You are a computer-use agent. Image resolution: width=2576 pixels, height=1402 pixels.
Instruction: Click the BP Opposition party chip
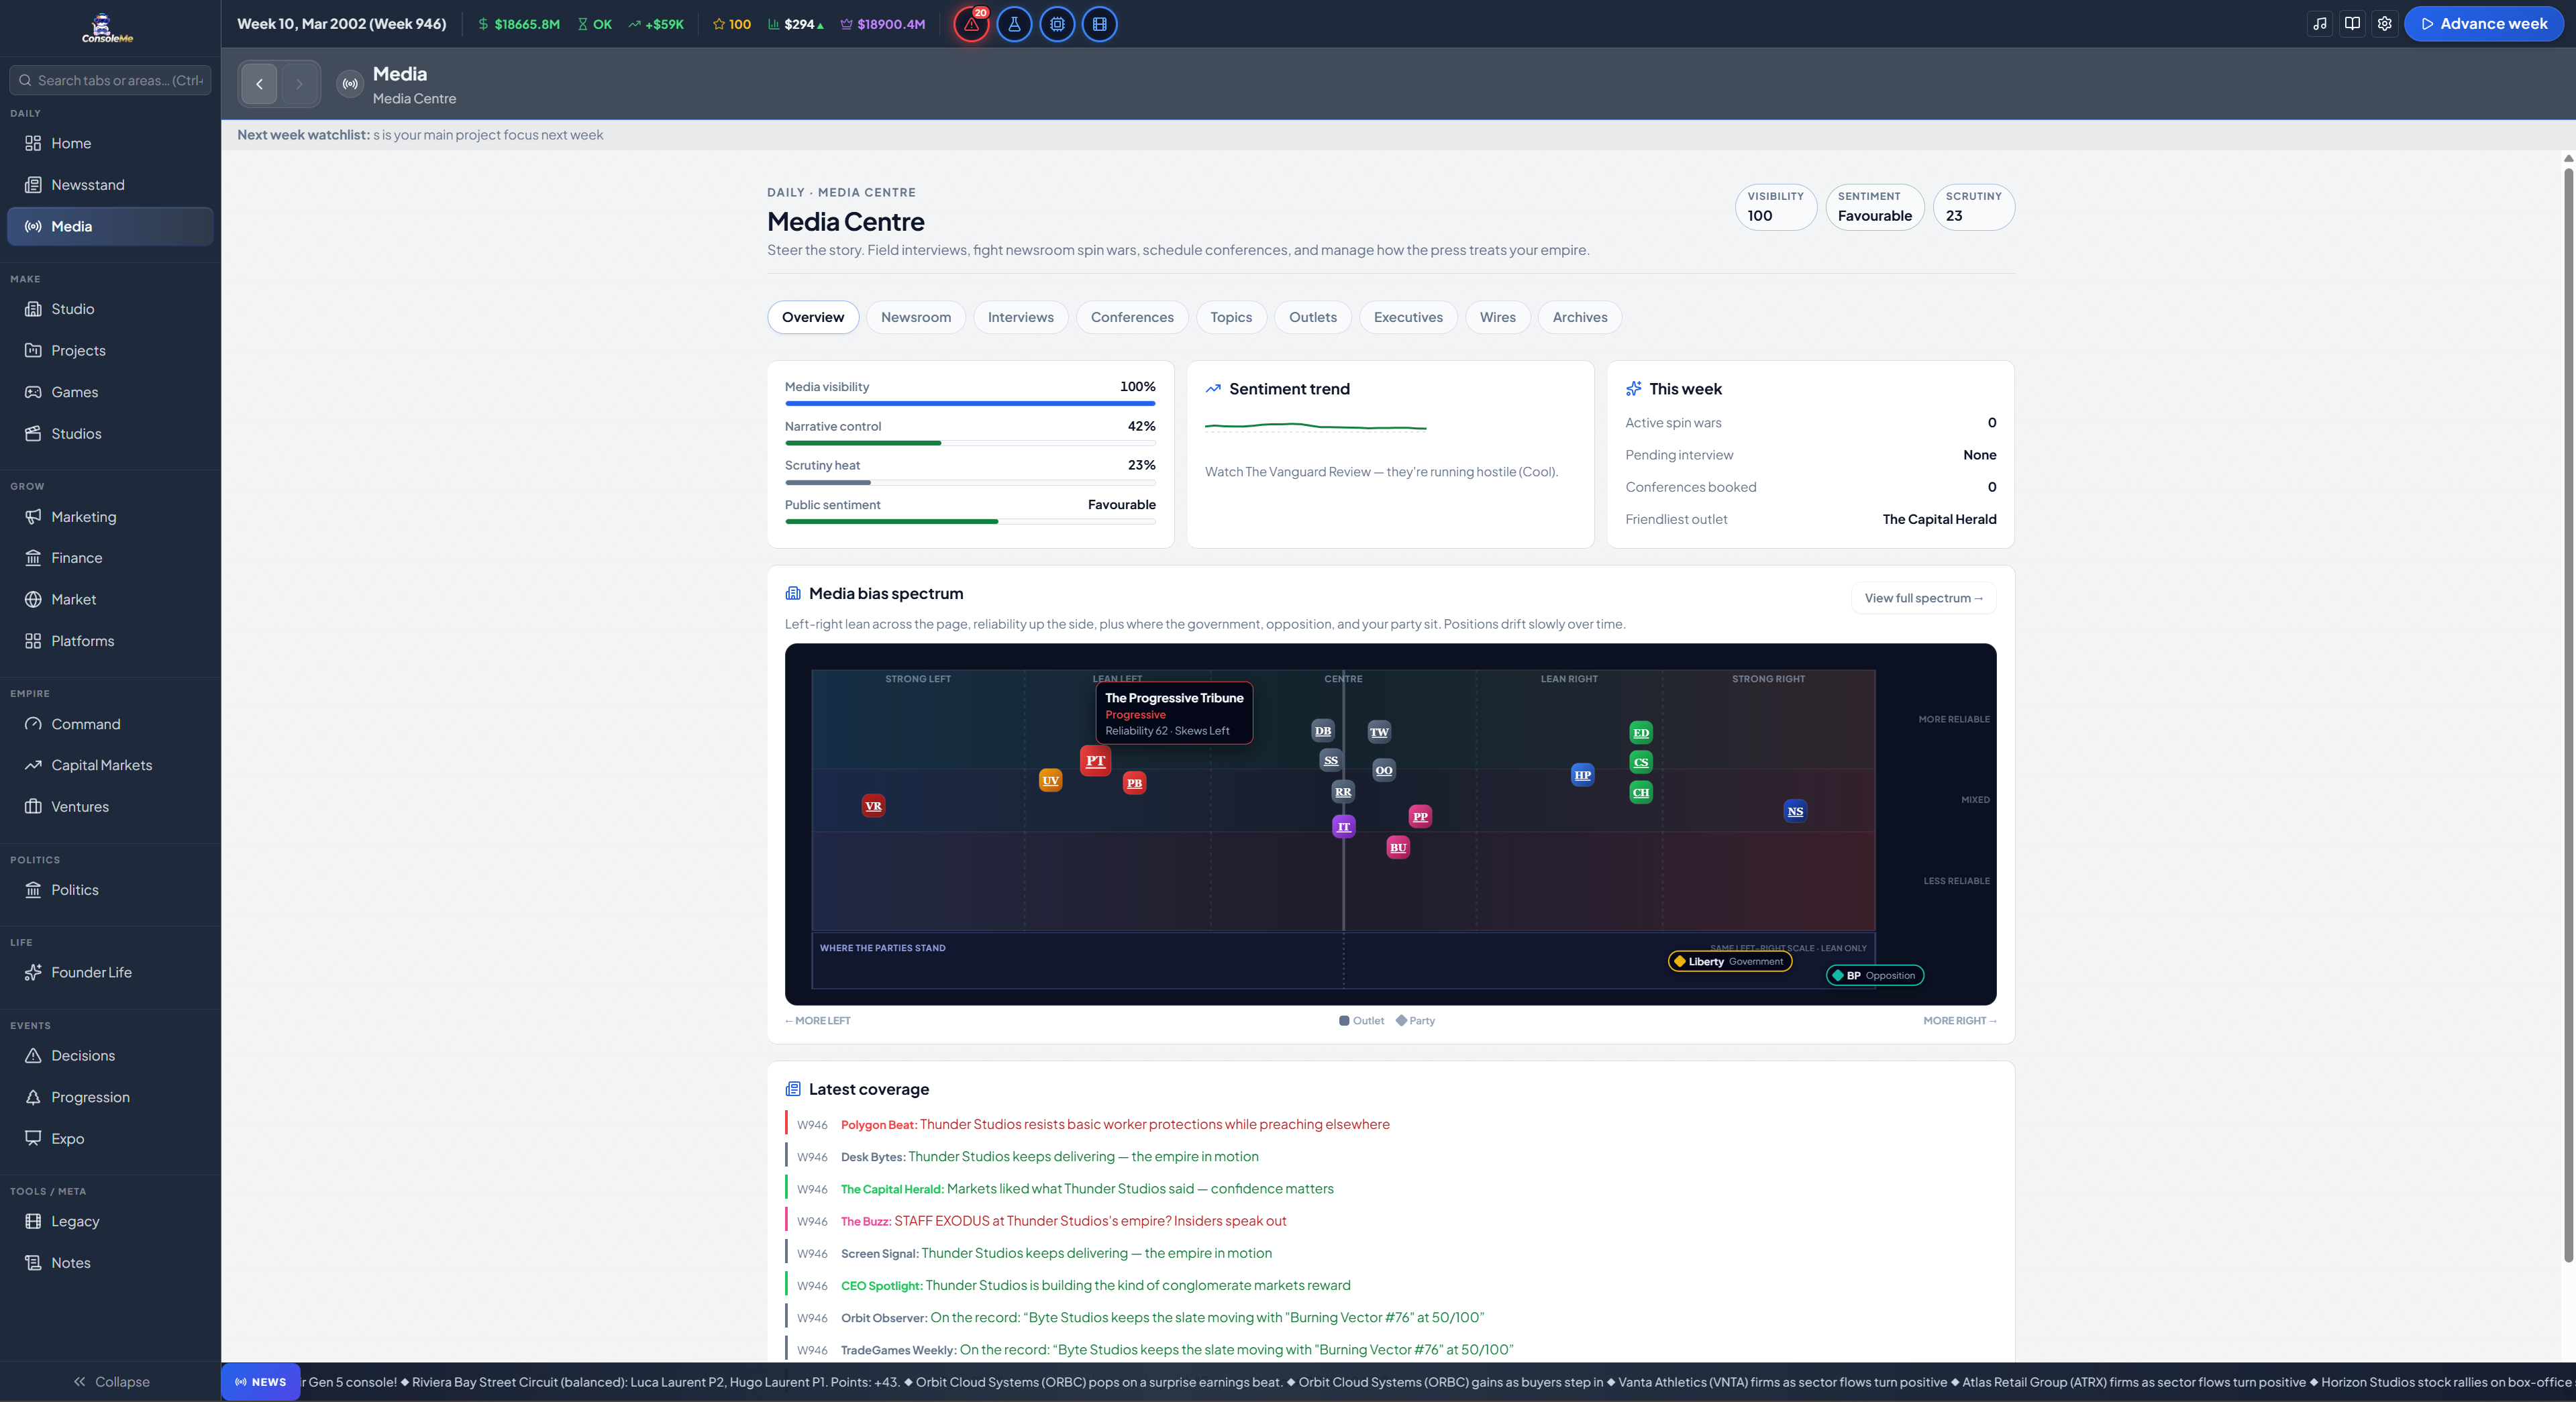[1875, 975]
